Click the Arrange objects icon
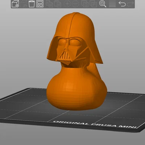 (40, 4)
